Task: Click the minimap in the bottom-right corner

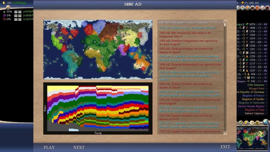Action: coord(253,138)
